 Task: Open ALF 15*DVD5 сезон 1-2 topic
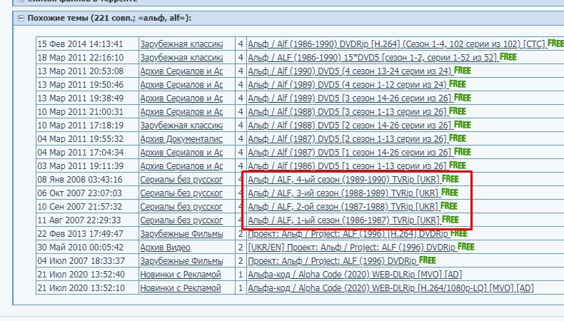pyautogui.click(x=373, y=58)
